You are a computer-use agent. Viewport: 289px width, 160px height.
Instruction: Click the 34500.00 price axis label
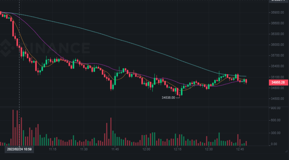point(278,99)
